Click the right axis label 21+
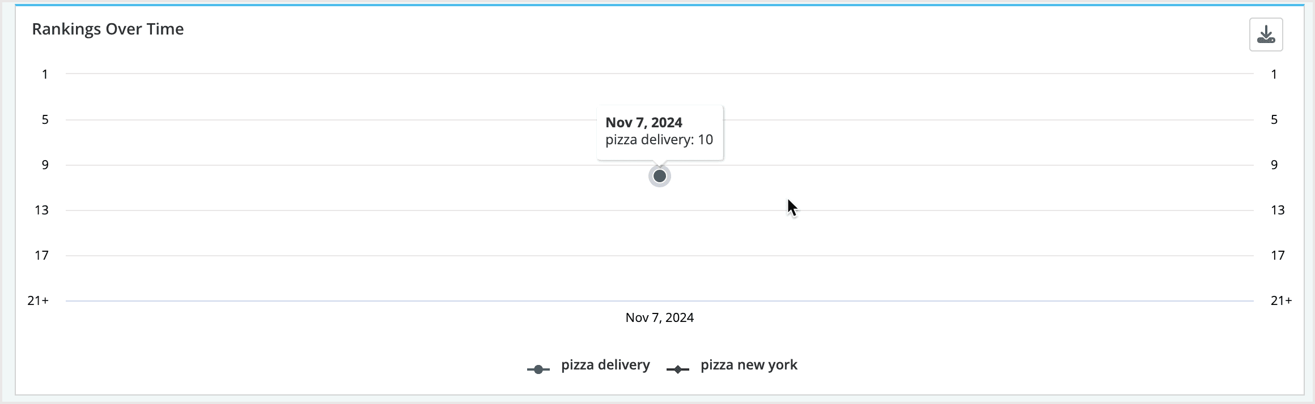This screenshot has width=1315, height=404. (x=1281, y=300)
